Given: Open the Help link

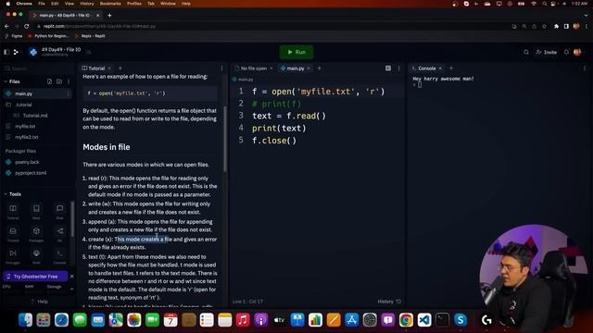Looking at the screenshot, I should [x=39, y=302].
